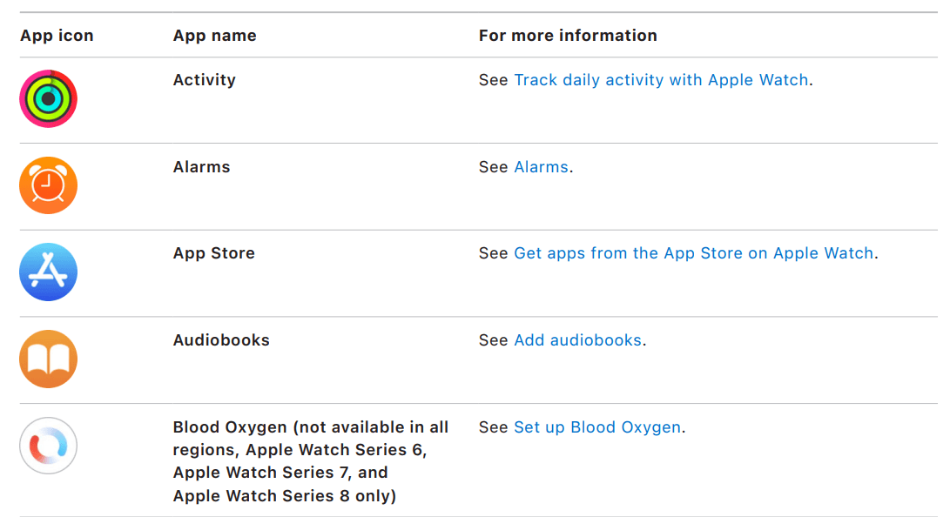
Task: Click the Activity app name label
Action: [x=204, y=79]
